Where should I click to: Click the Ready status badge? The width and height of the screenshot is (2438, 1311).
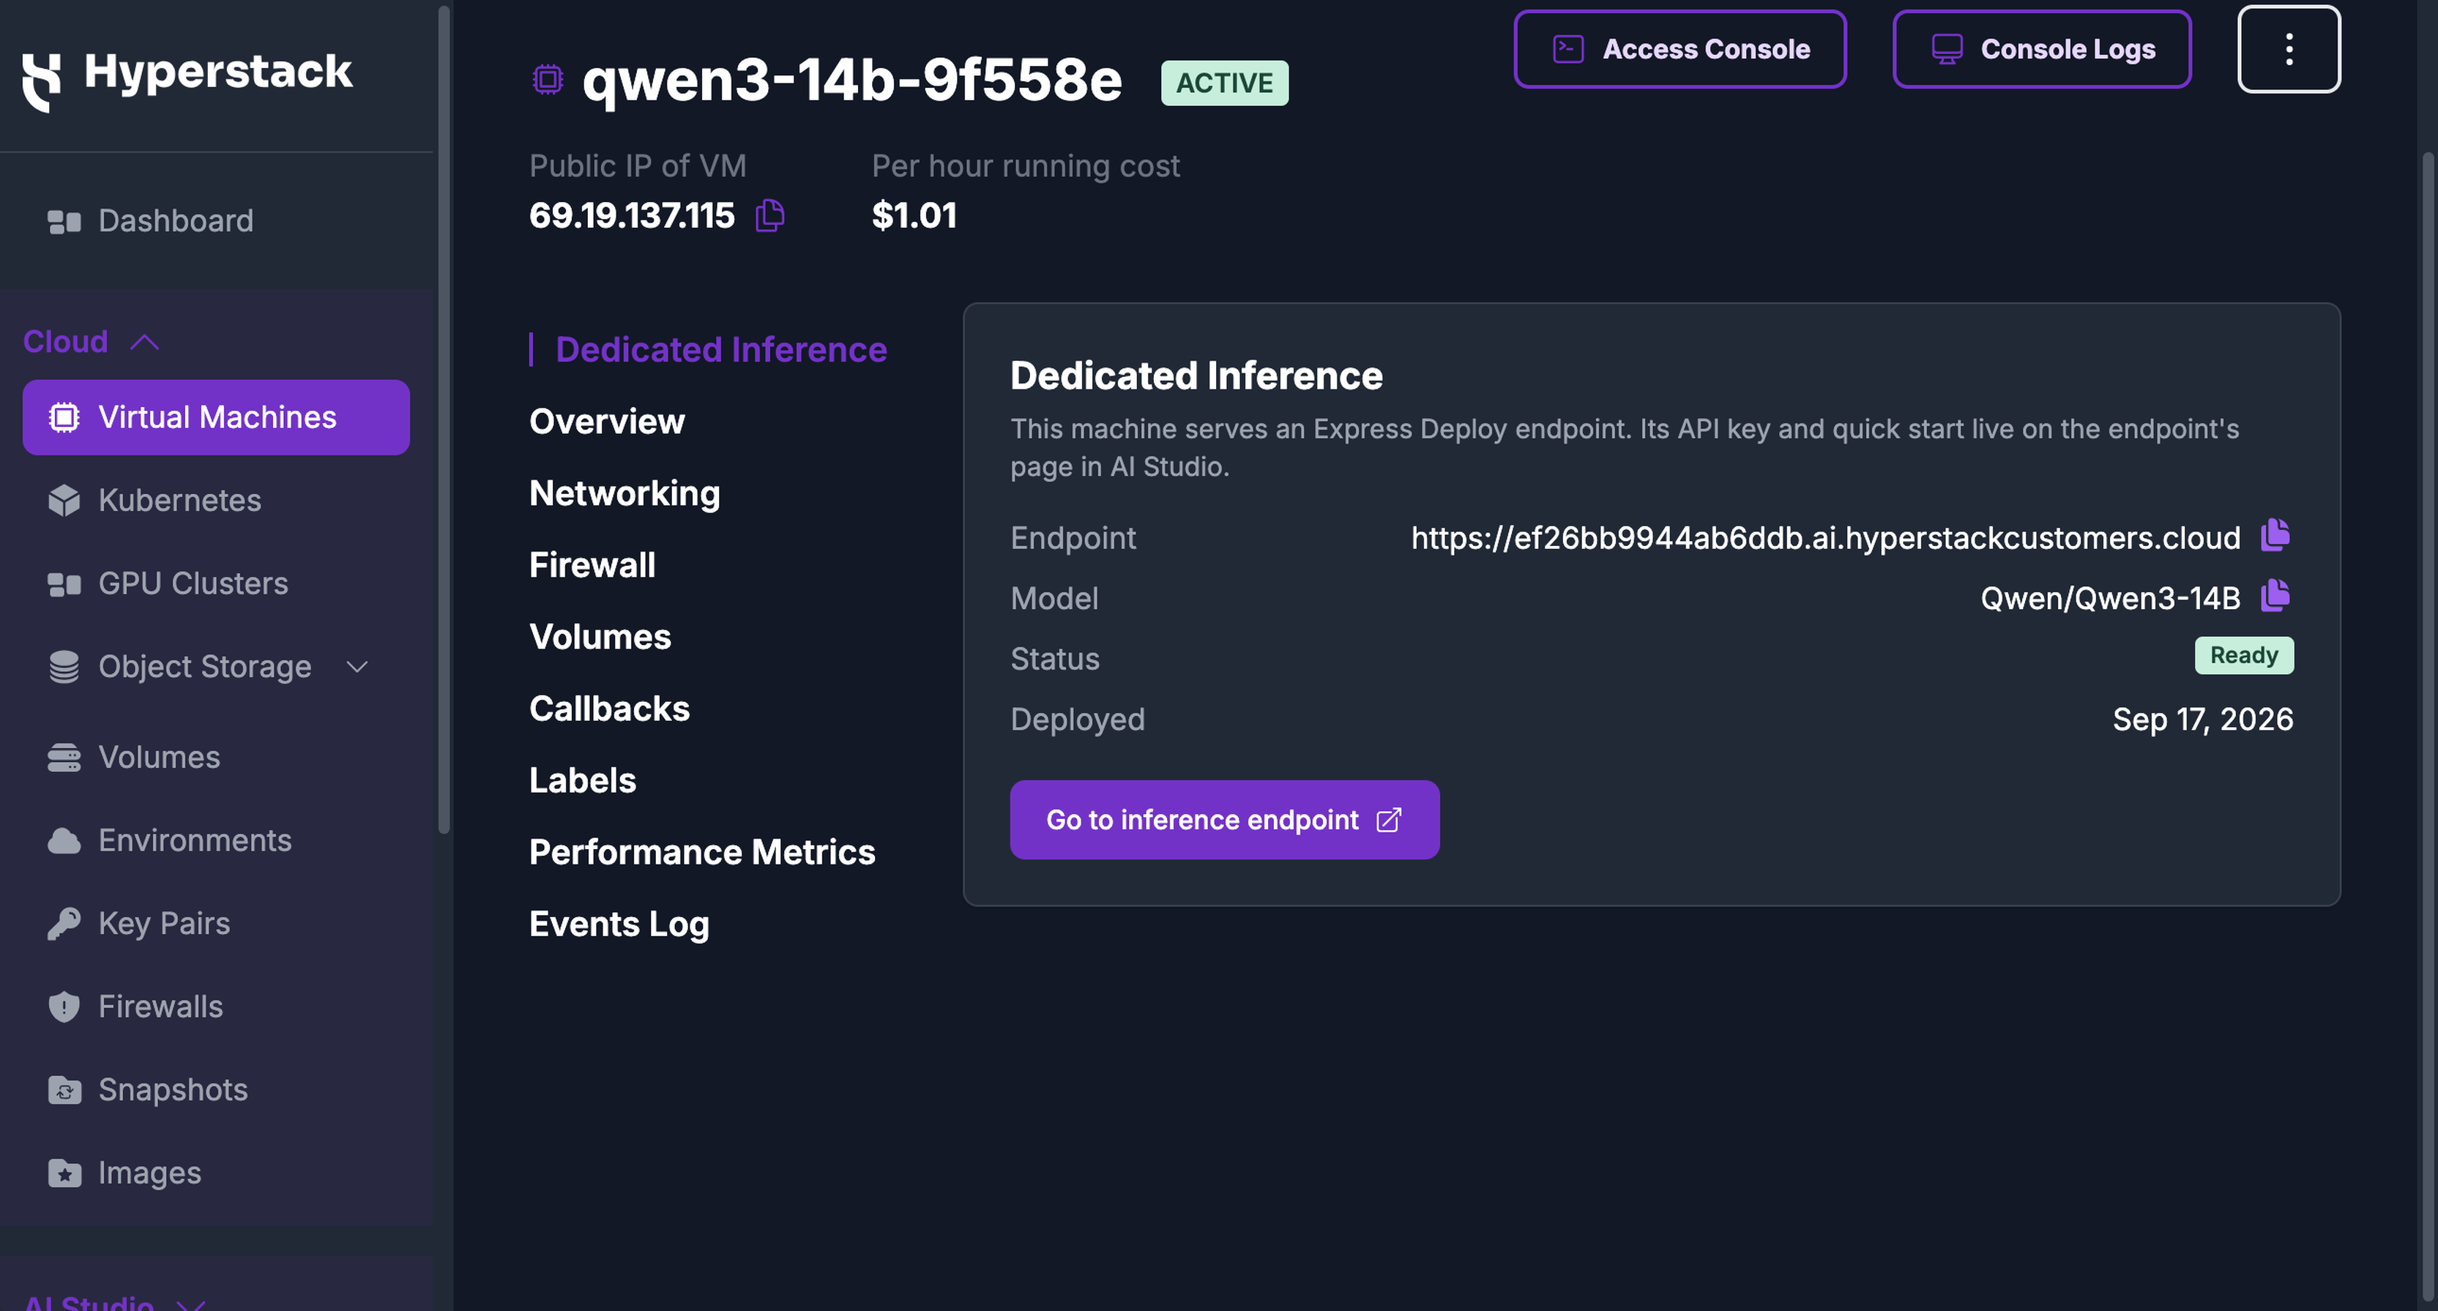(2244, 656)
